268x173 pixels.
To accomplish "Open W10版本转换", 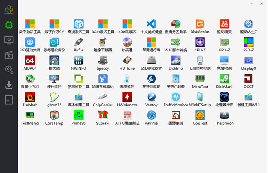I will pyautogui.click(x=176, y=44).
